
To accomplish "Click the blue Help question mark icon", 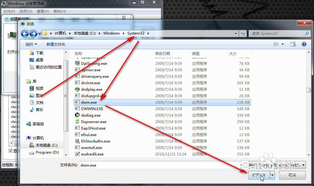I will pos(304,44).
